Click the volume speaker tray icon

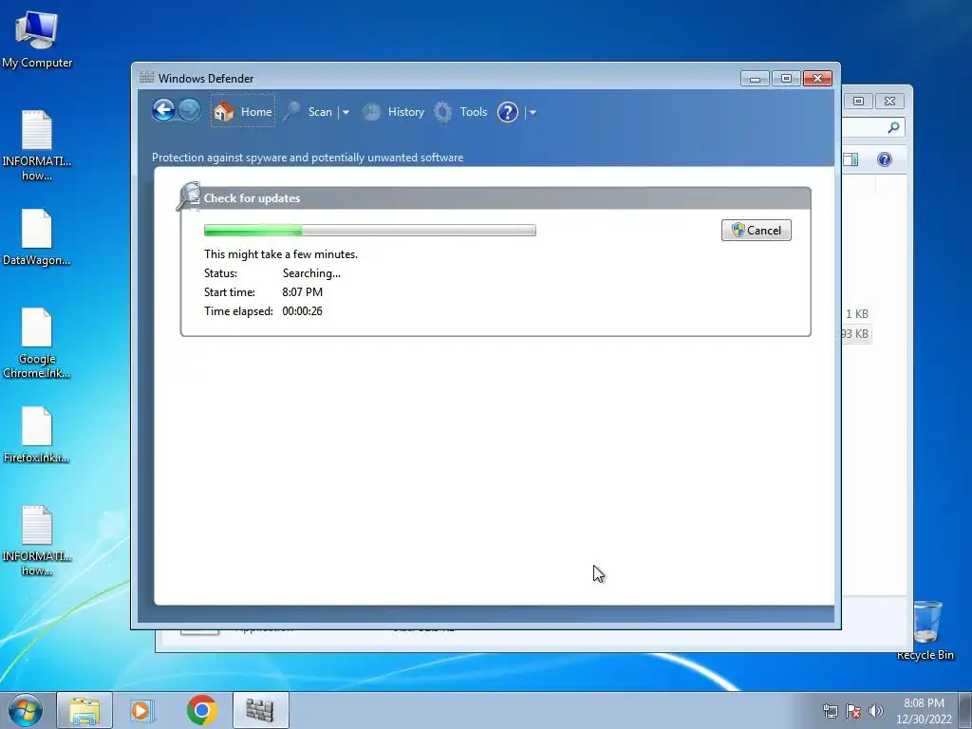coord(876,711)
